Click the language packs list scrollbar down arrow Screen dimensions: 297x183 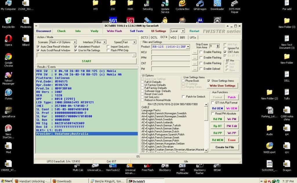pyautogui.click(x=206, y=150)
